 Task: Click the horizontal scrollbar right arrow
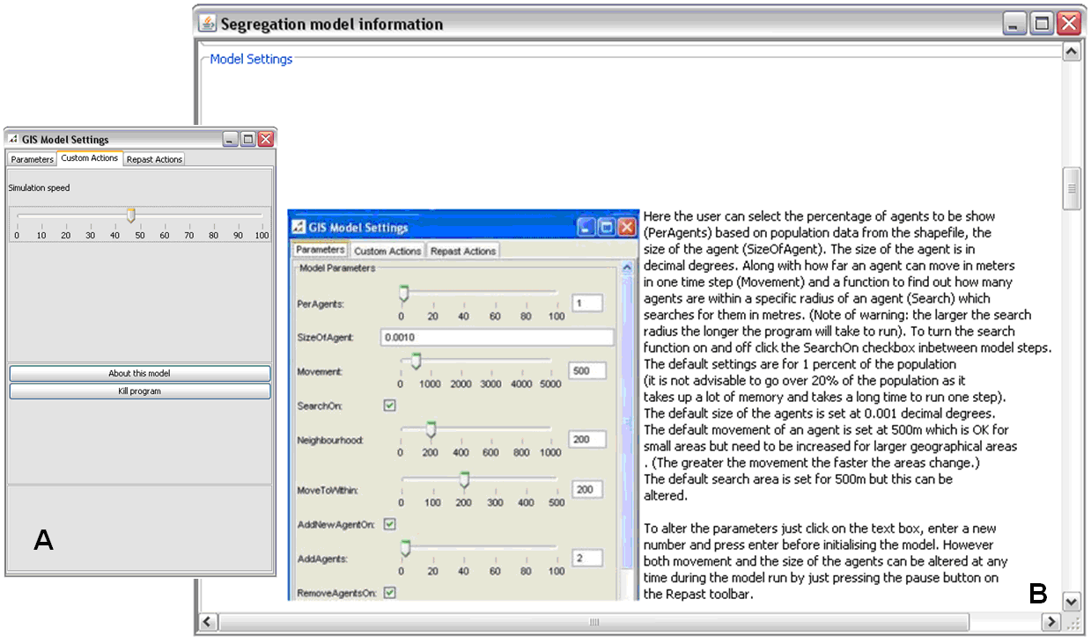(x=1051, y=622)
